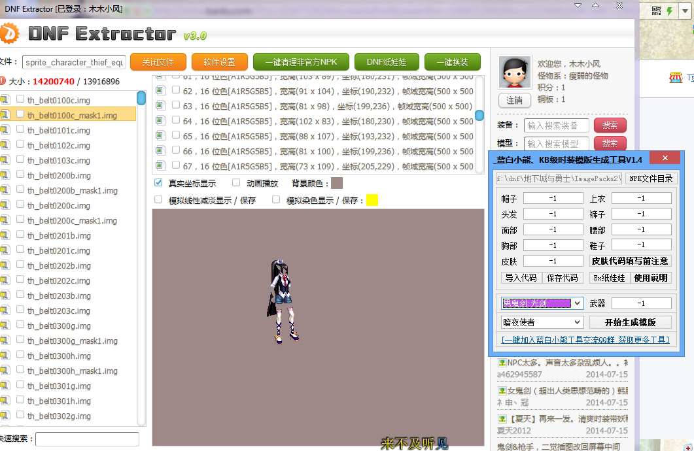Click the user avatar picture
The image size is (694, 451).
(x=514, y=72)
